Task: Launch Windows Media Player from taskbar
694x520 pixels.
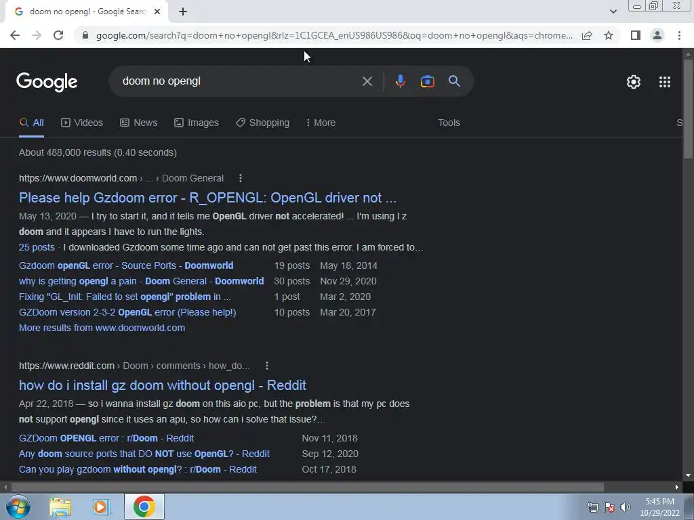Action: tap(102, 507)
